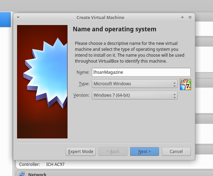The height and width of the screenshot is (176, 213).
Task: Click the Name and operating system heading
Action: coord(115,29)
